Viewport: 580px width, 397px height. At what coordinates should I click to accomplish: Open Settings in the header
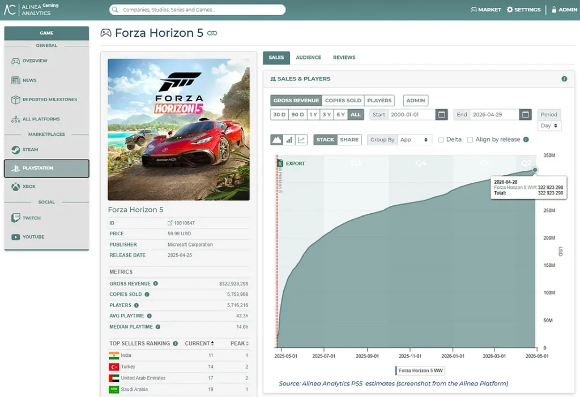[523, 10]
